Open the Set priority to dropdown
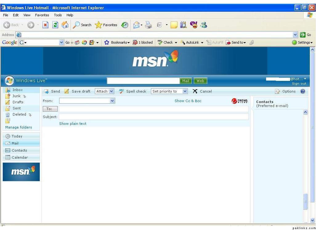Image resolution: width=316 pixels, height=230 pixels. pyautogui.click(x=169, y=91)
